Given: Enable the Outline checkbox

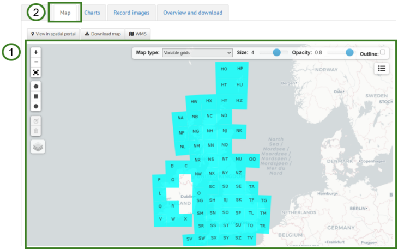Looking at the screenshot, I should (383, 52).
